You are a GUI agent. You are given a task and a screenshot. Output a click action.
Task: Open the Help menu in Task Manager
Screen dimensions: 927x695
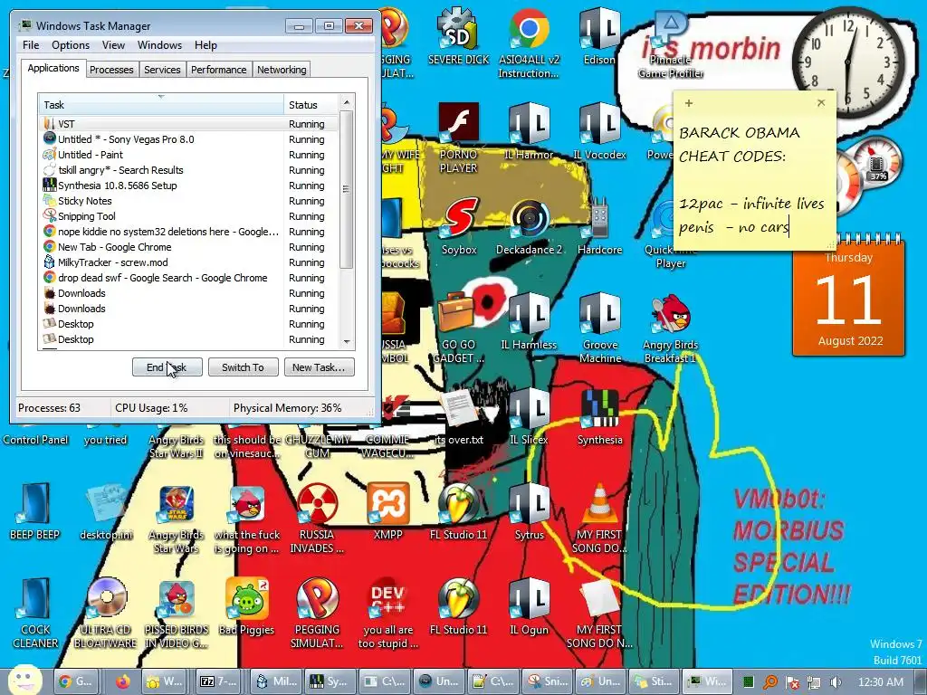(205, 45)
